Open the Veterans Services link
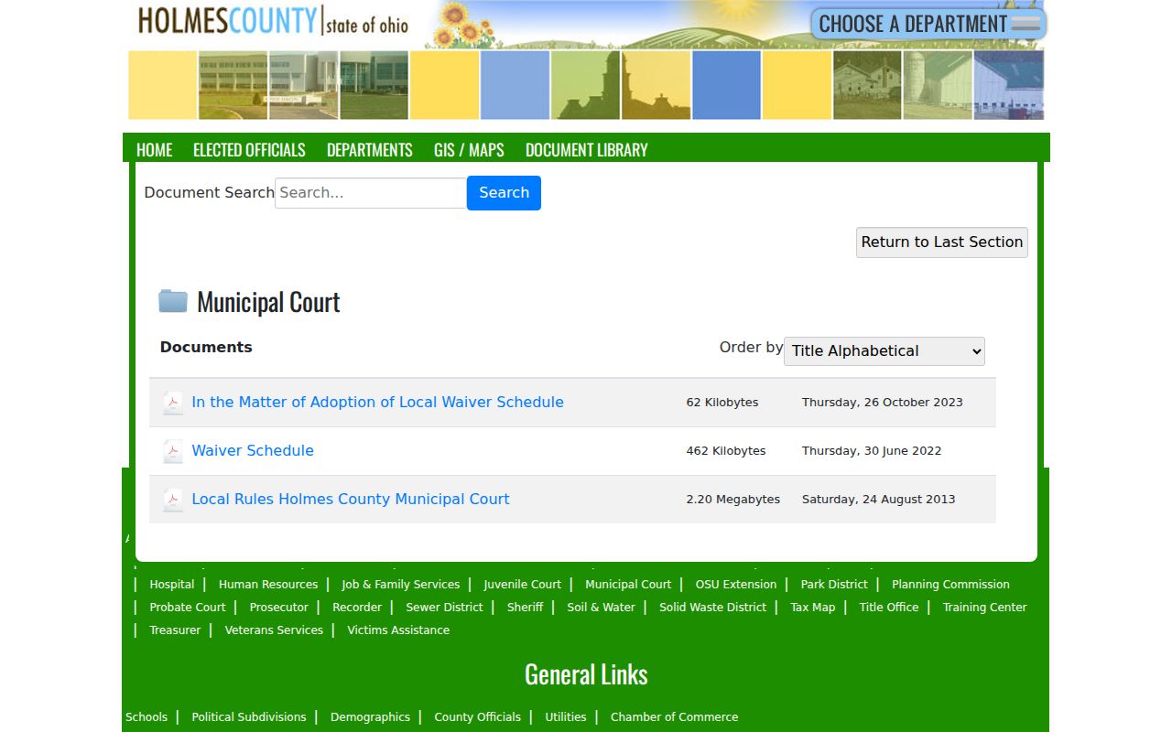This screenshot has height=732, width=1172. click(x=274, y=630)
